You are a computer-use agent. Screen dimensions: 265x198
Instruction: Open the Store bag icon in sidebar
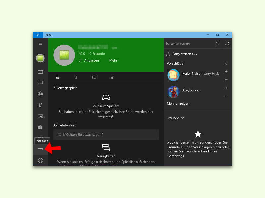[x=40, y=127]
